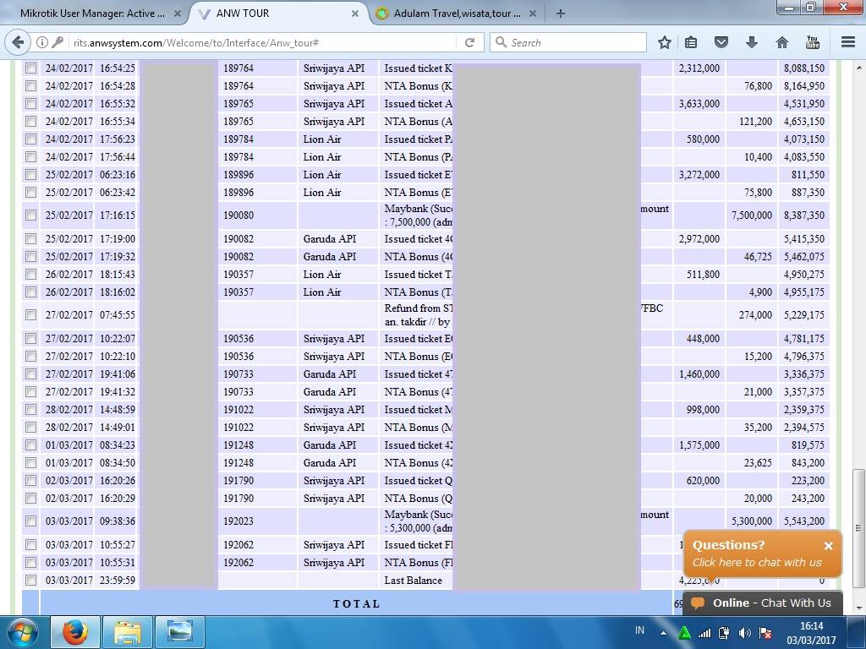
Task: Open File Explorer from the taskbar
Action: [128, 632]
